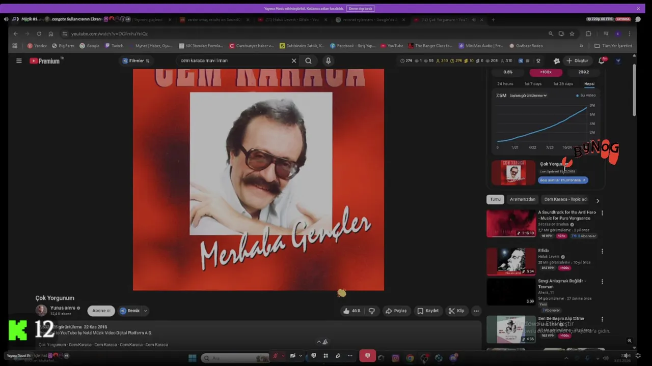This screenshot has height=366, width=652.
Task: Select the 'Aramanızdan' filter chip
Action: point(523,199)
